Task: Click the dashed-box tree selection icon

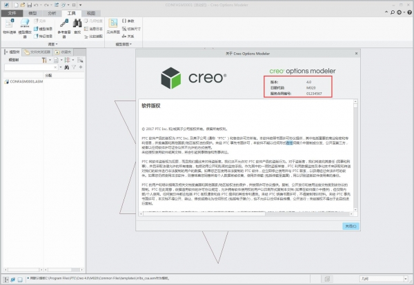Action: click(x=80, y=60)
